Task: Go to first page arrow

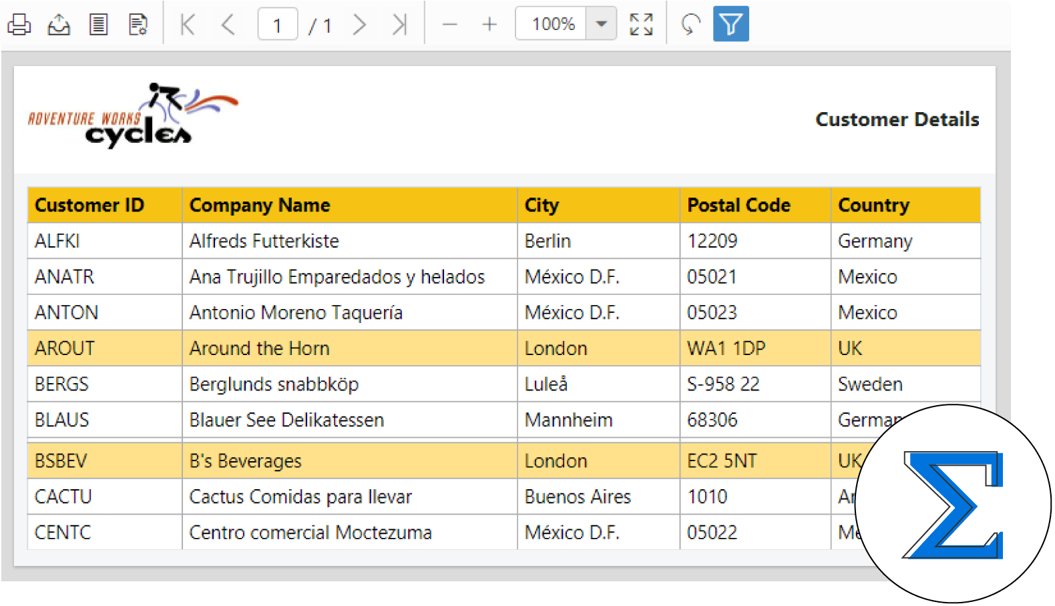Action: point(188,25)
